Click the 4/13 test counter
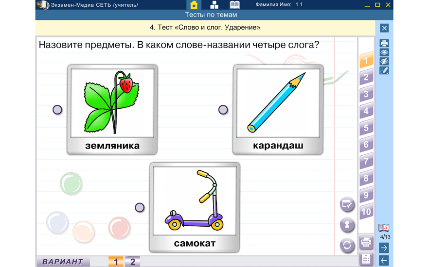This screenshot has width=428, height=267. tap(385, 237)
